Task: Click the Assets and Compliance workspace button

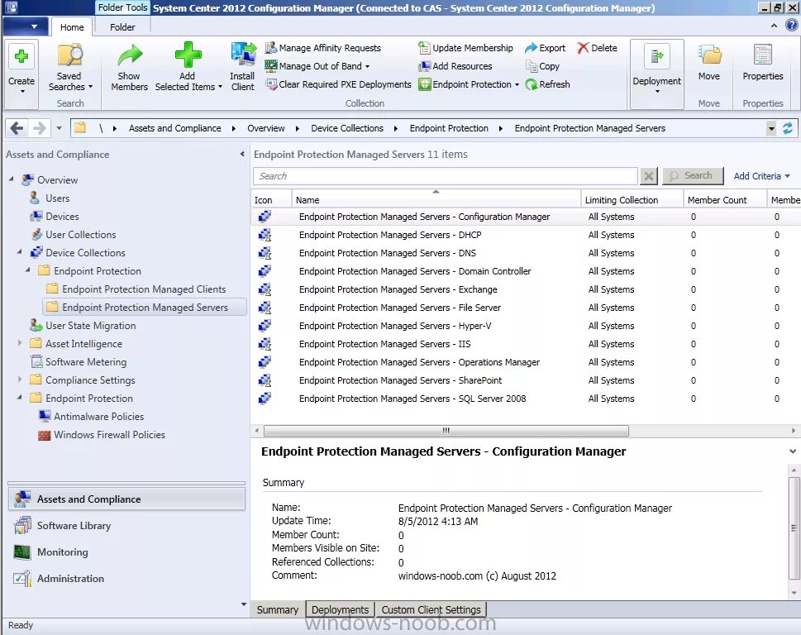Action: point(126,499)
